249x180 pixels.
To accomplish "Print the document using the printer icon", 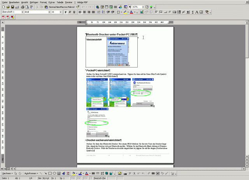I will click(x=23, y=7).
